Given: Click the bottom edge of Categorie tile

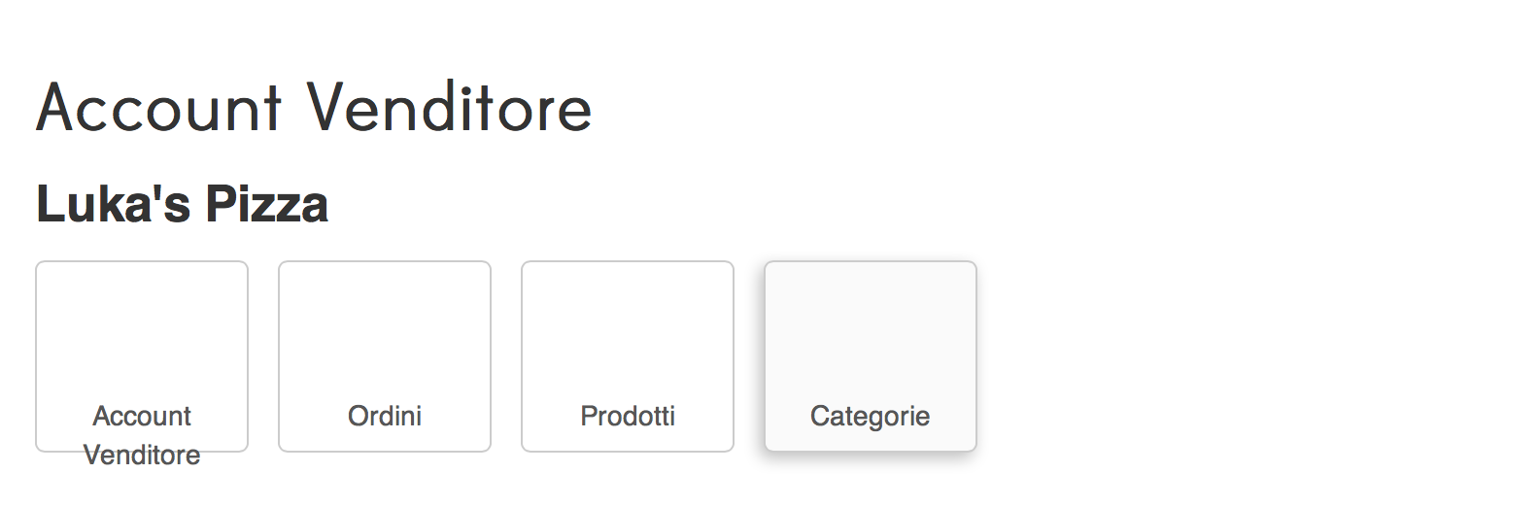Looking at the screenshot, I should [x=871, y=450].
